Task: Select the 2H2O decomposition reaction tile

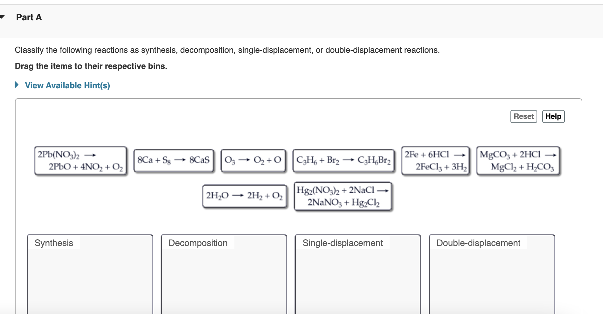Action: coord(245,196)
